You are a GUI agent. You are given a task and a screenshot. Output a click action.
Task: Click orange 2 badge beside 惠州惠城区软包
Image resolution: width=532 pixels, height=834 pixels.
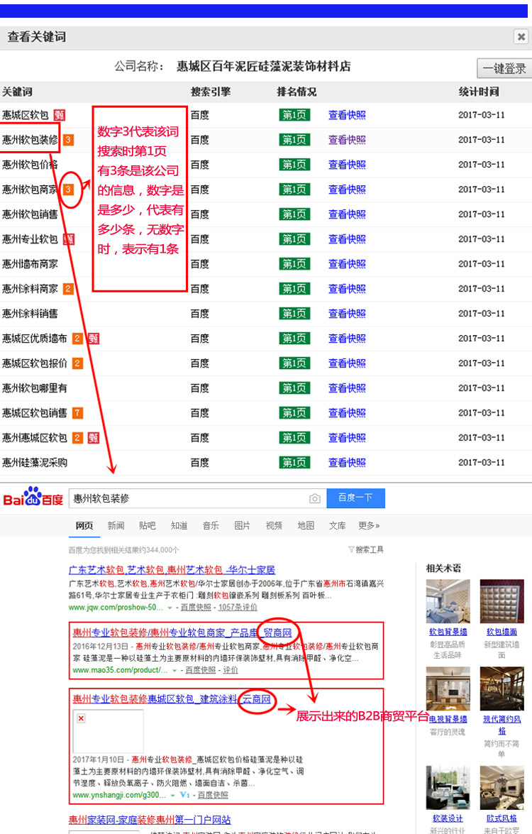(x=77, y=438)
